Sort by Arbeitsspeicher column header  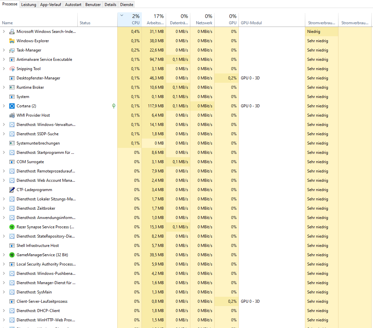tap(154, 20)
